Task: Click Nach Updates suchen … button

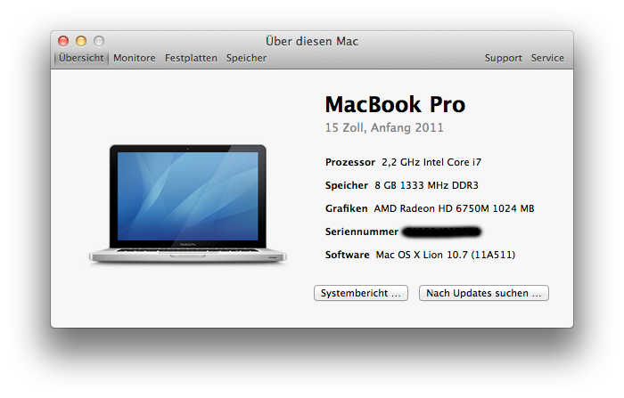Action: point(483,293)
